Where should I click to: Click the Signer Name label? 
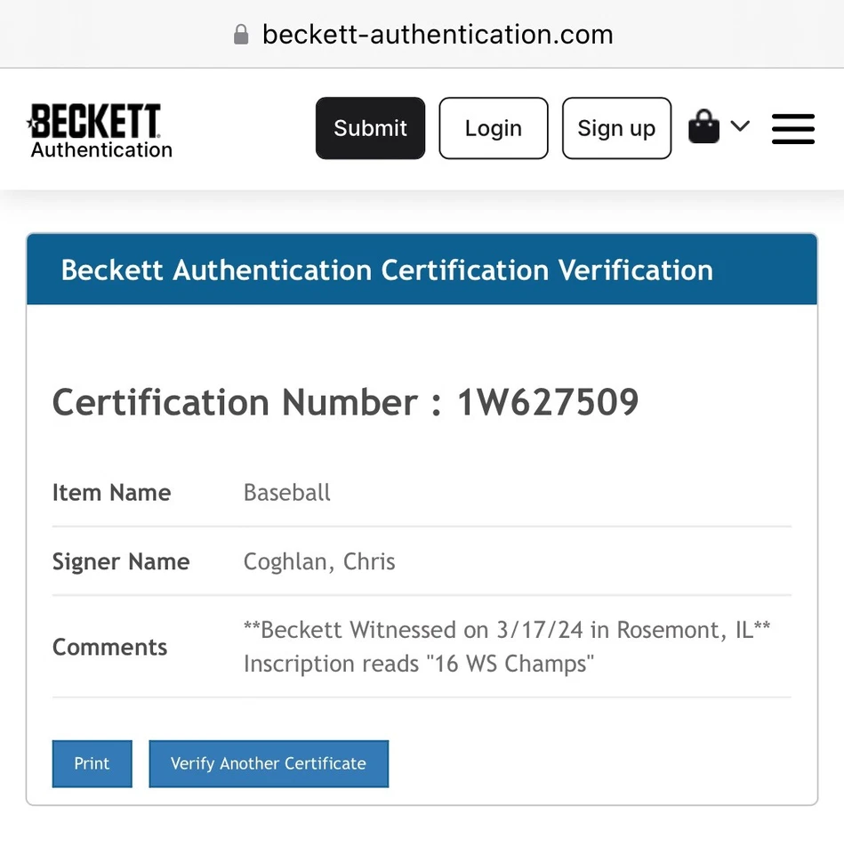click(x=120, y=561)
